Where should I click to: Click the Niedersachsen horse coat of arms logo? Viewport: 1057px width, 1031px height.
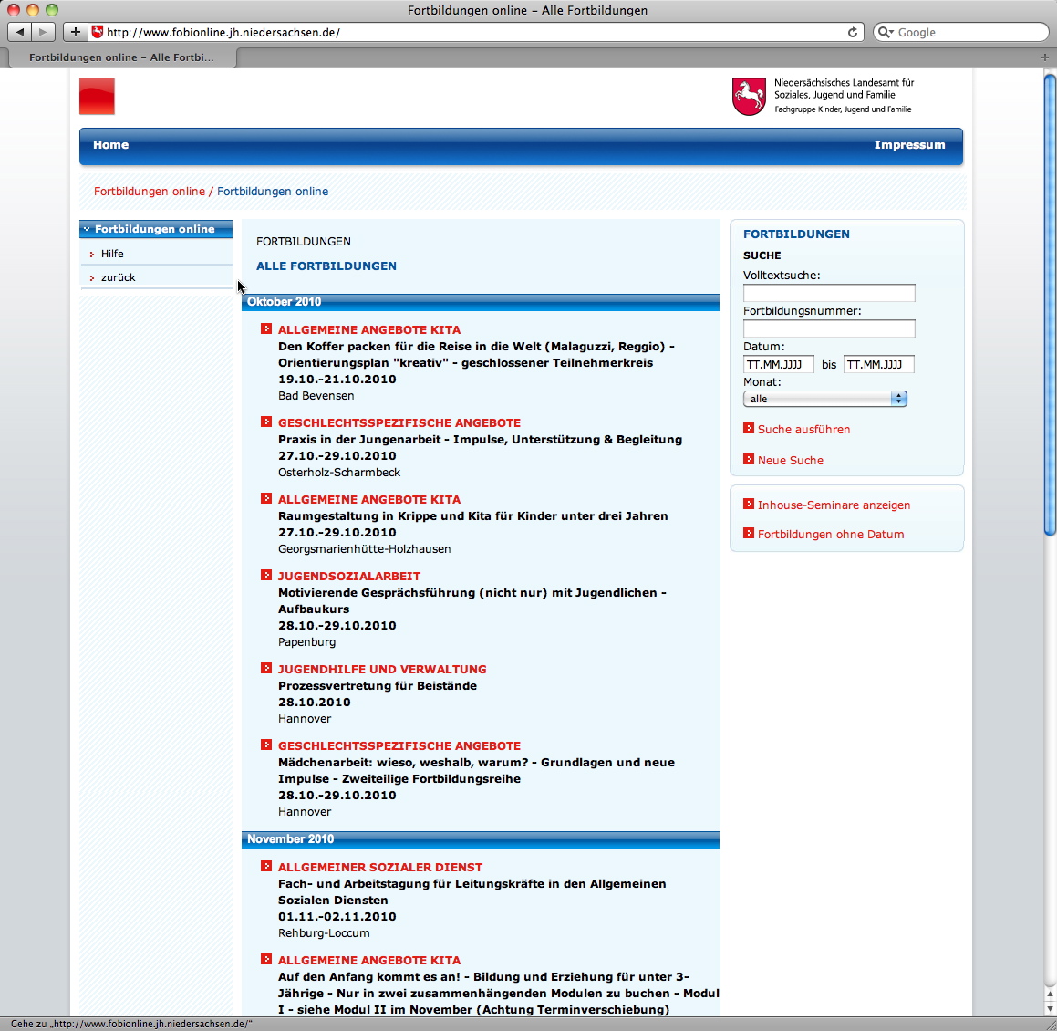[749, 96]
